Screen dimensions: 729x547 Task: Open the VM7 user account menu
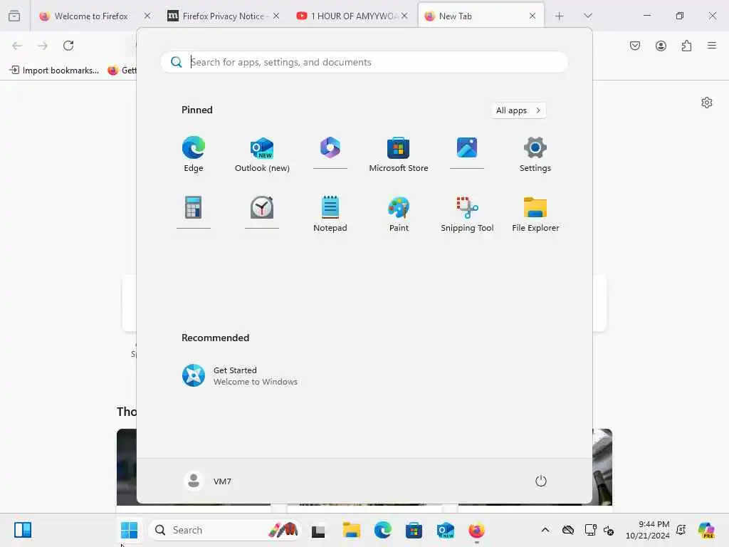tap(207, 481)
